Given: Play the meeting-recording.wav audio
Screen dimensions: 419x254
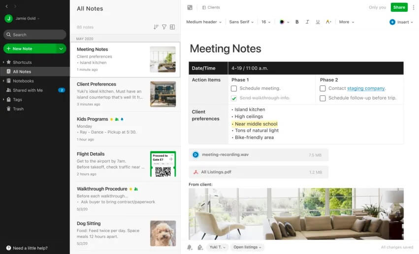Looking at the screenshot, I should pyautogui.click(x=195, y=155).
